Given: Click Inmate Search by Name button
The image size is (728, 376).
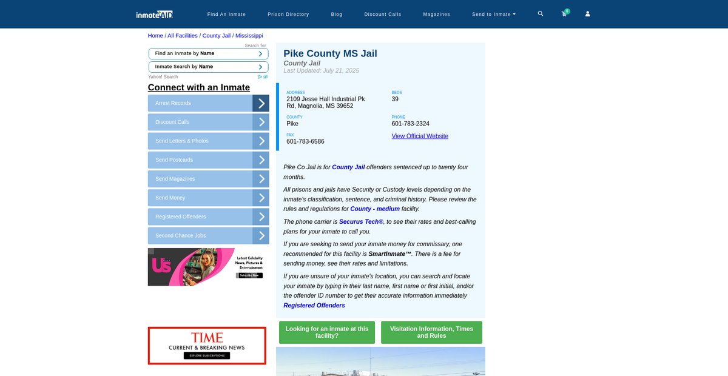Looking at the screenshot, I should tap(208, 67).
